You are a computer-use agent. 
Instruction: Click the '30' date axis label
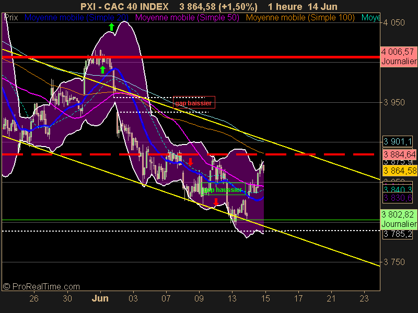(x=67, y=298)
